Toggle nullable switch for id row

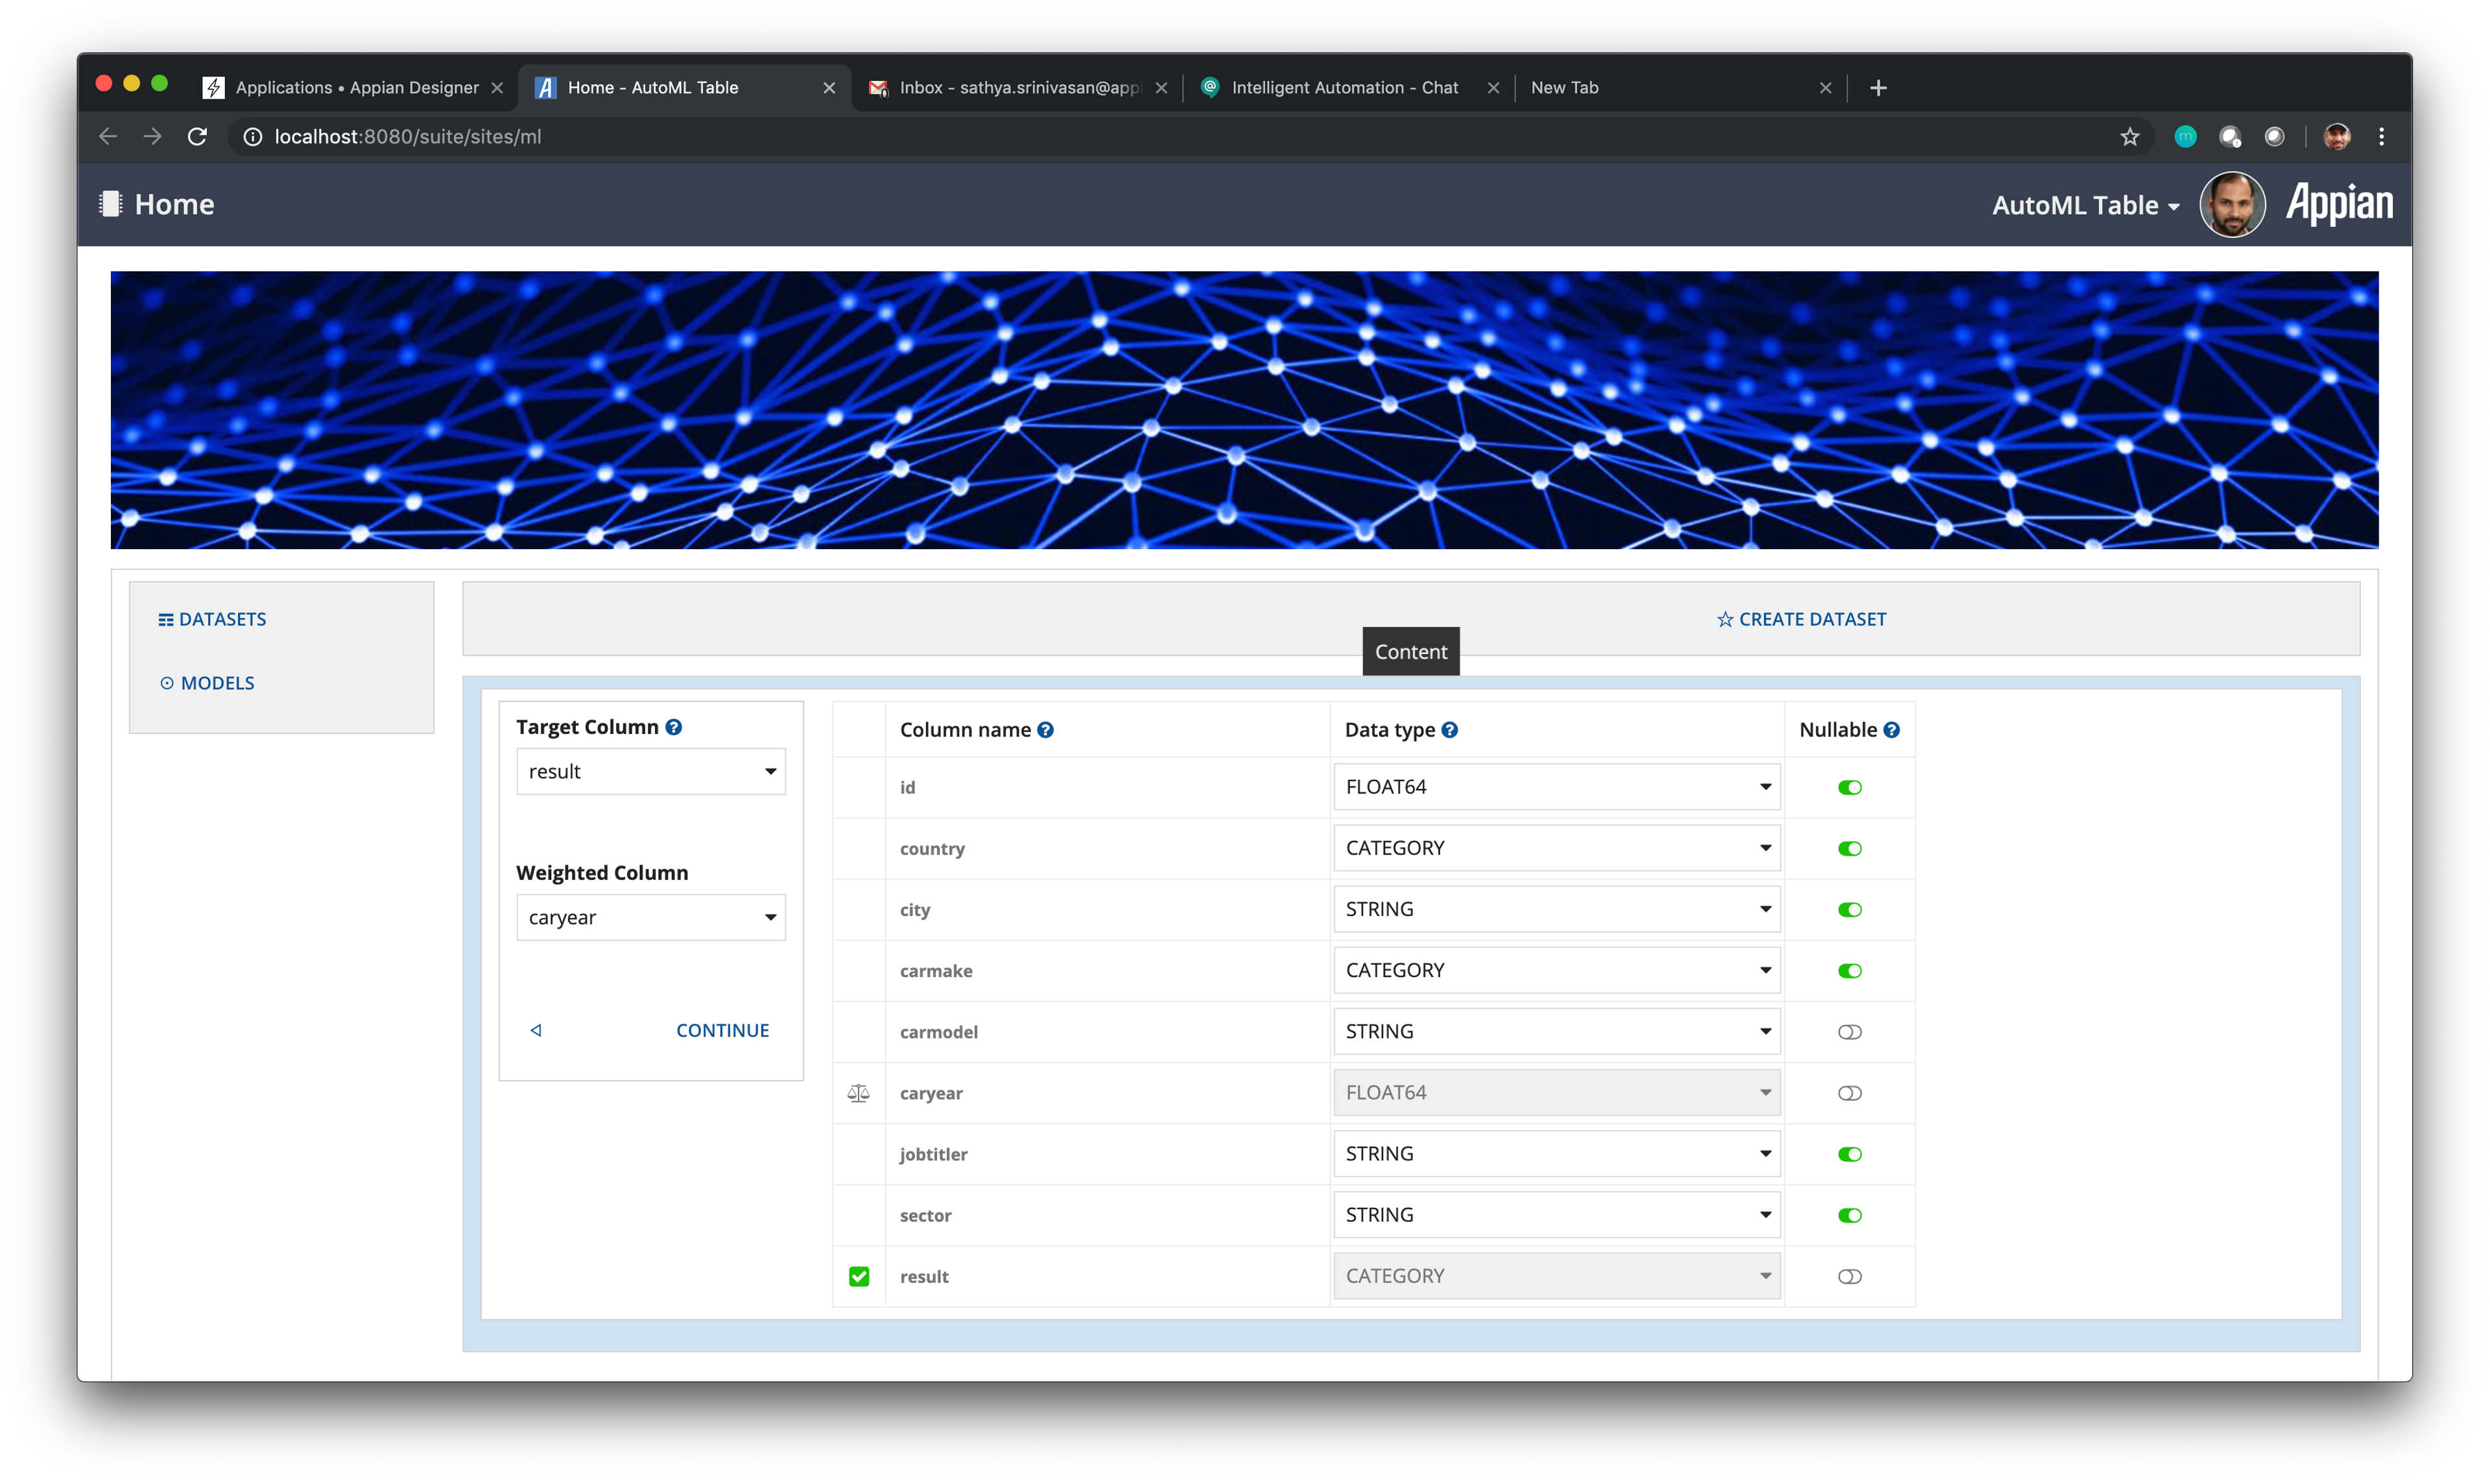click(1849, 788)
